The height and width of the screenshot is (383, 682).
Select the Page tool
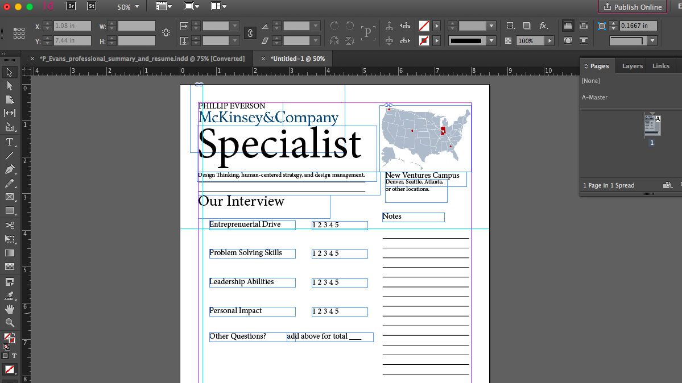point(9,99)
